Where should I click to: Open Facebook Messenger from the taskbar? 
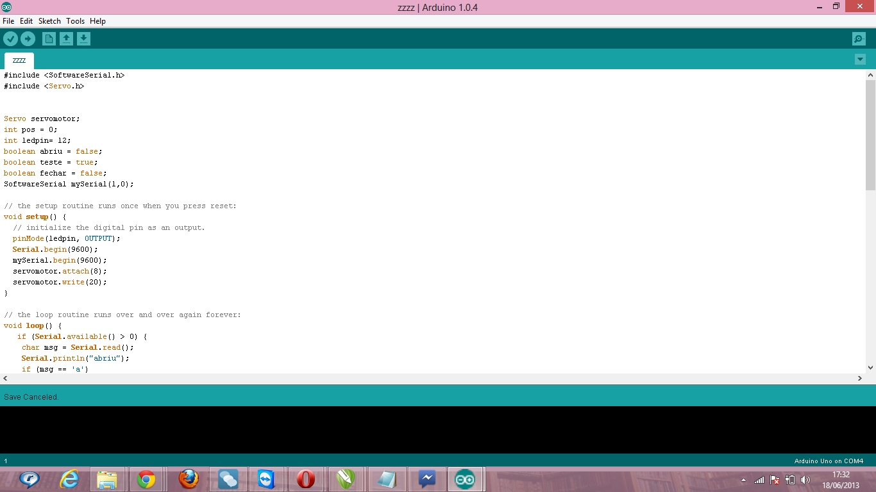click(x=426, y=479)
